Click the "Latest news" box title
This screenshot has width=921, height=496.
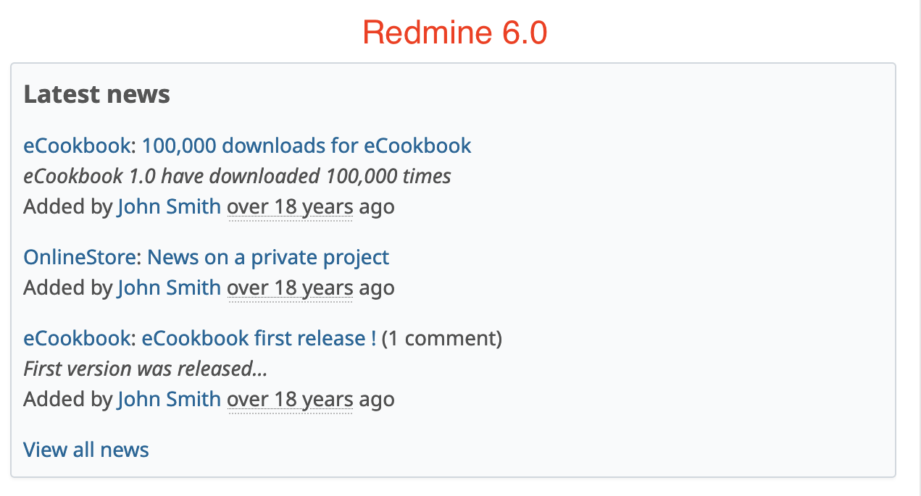pyautogui.click(x=96, y=93)
